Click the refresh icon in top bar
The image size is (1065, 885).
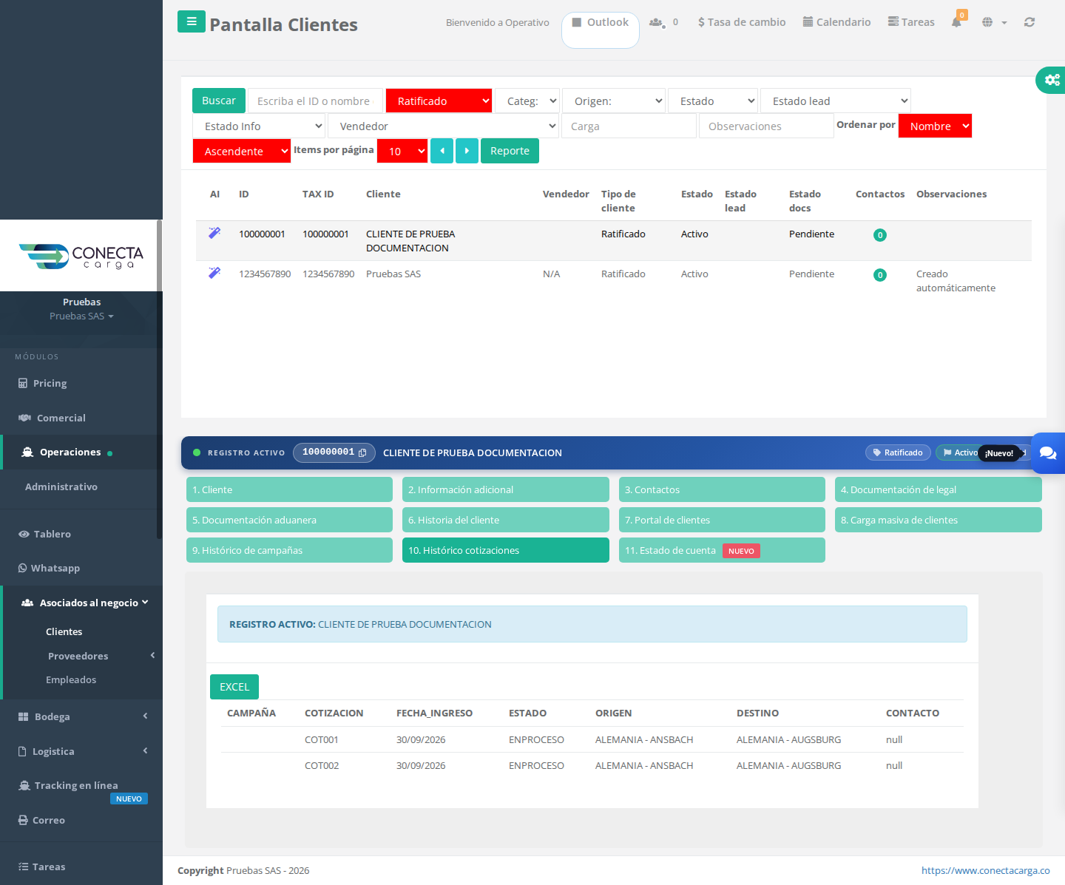[x=1029, y=22]
